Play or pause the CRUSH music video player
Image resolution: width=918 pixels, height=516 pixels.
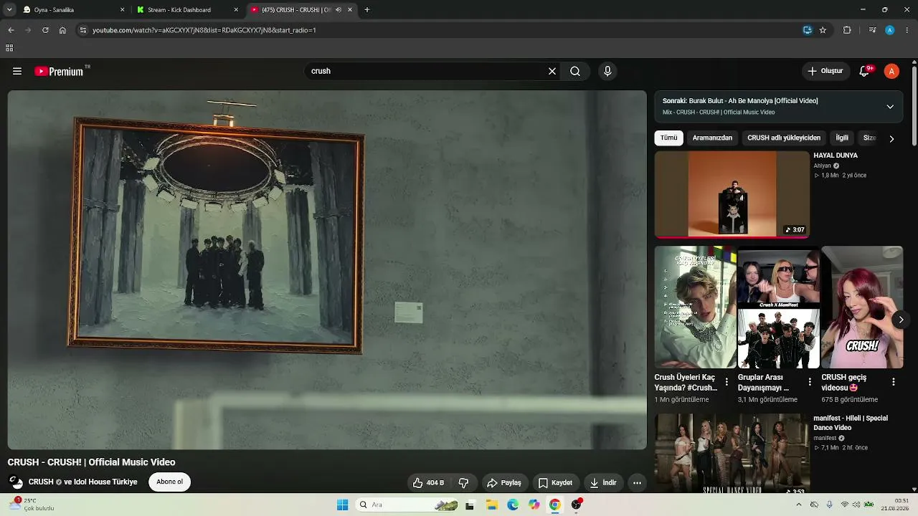[327, 270]
